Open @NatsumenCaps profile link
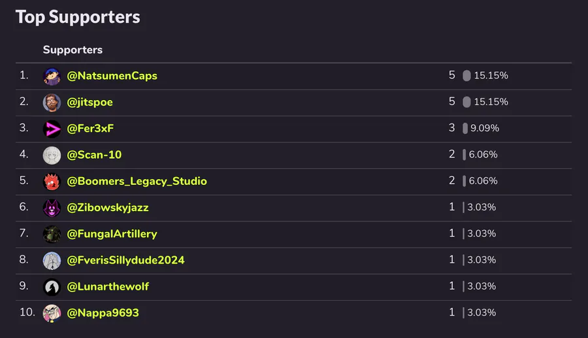Viewport: 588px width, 338px height. click(x=112, y=76)
